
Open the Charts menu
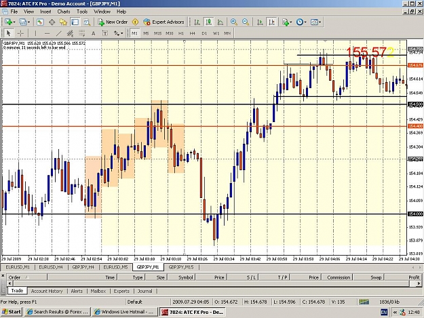pos(64,12)
